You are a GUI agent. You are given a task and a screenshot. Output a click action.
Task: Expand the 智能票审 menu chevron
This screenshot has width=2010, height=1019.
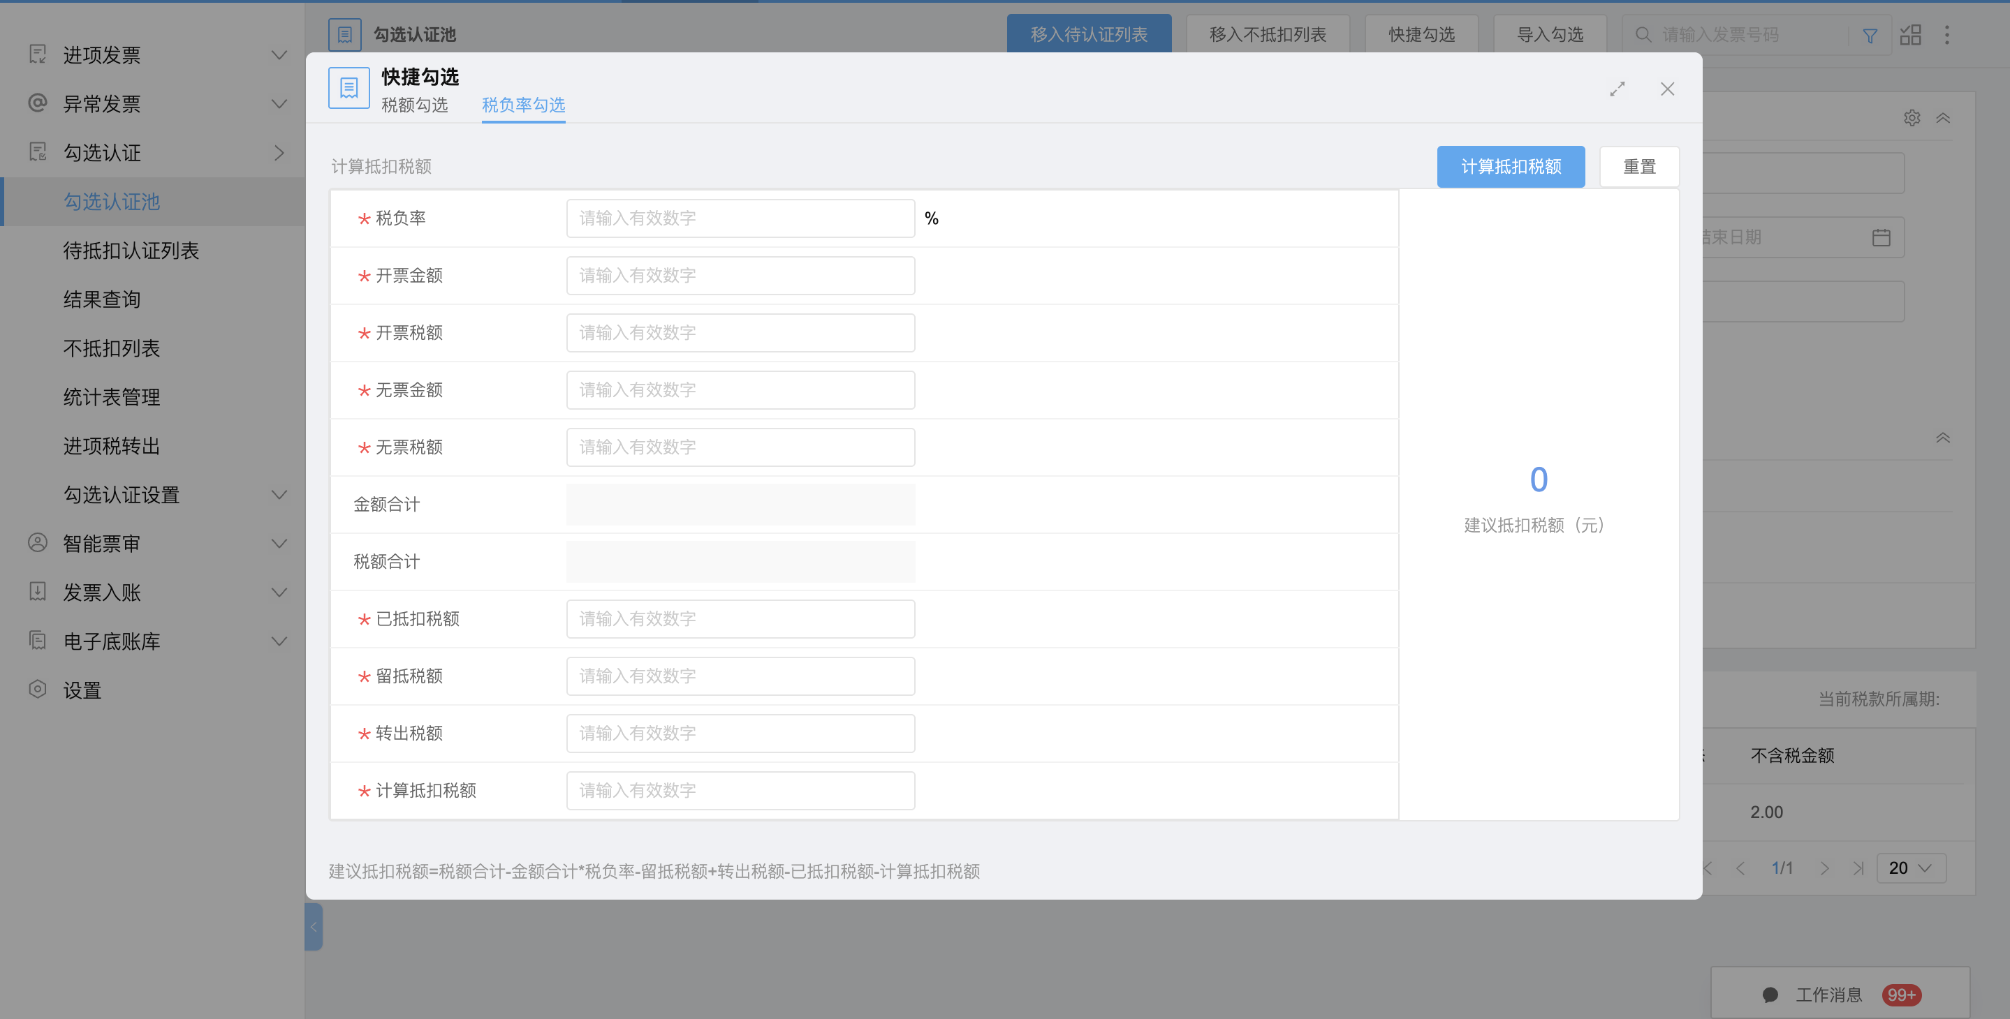pos(279,542)
